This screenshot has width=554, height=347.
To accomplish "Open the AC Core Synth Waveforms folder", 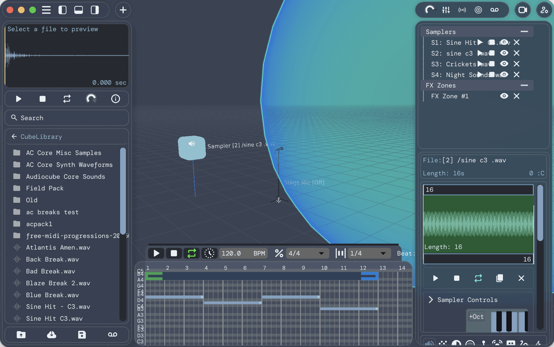I will click(69, 165).
